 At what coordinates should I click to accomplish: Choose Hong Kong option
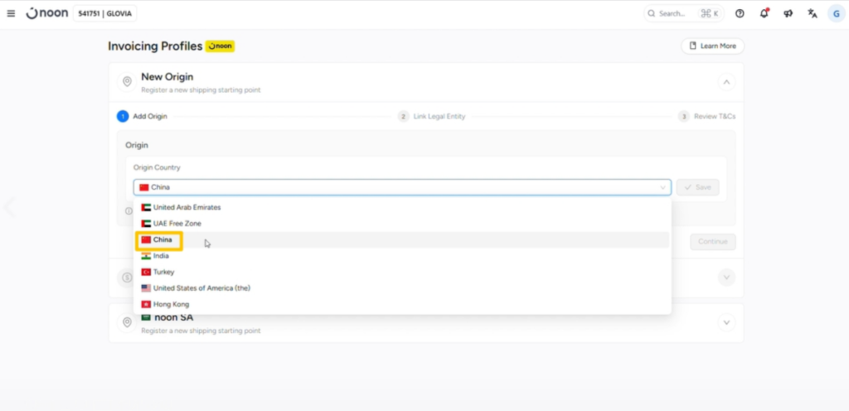(x=402, y=304)
